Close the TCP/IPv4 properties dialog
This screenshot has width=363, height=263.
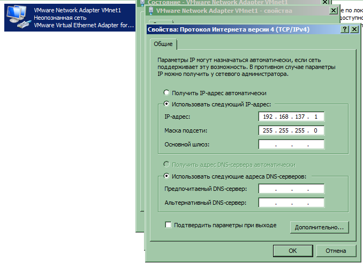coord(354,29)
